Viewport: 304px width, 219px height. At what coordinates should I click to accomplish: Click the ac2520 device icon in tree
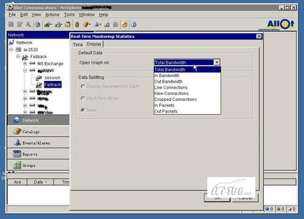tap(19, 49)
